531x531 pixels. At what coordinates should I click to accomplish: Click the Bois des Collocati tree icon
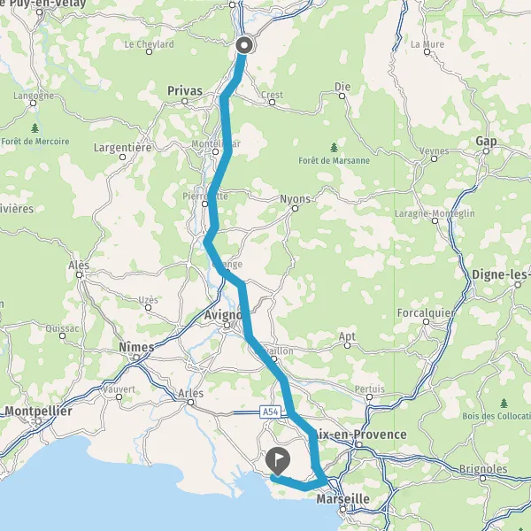pos(504,404)
